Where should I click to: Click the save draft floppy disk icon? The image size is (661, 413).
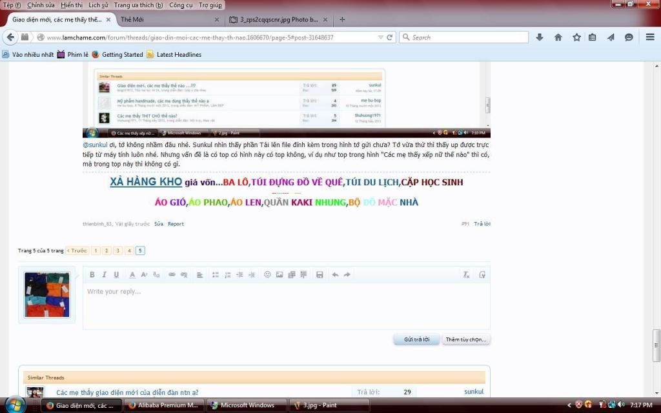pyautogui.click(x=320, y=275)
